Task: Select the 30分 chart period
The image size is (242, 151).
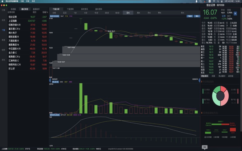Action: (107, 13)
